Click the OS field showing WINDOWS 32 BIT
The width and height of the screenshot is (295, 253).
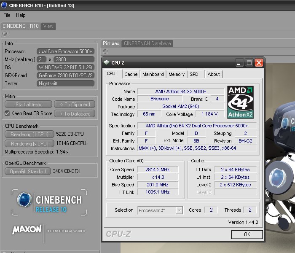[65, 67]
